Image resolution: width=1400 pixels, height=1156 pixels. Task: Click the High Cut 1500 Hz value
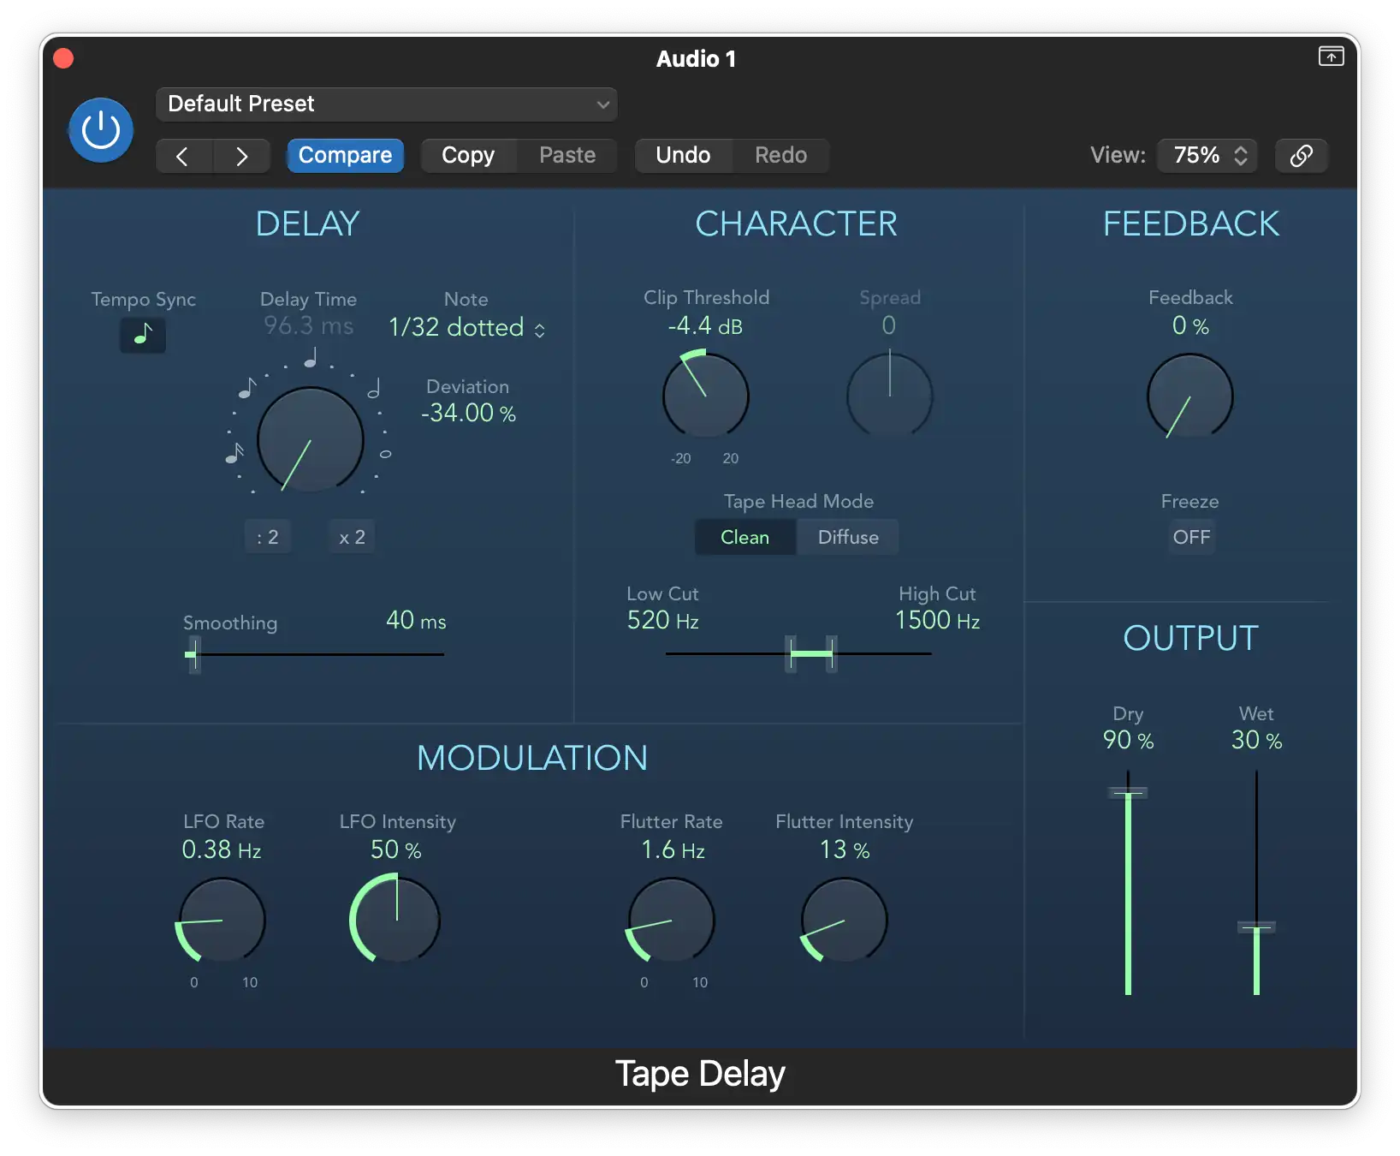point(937,621)
